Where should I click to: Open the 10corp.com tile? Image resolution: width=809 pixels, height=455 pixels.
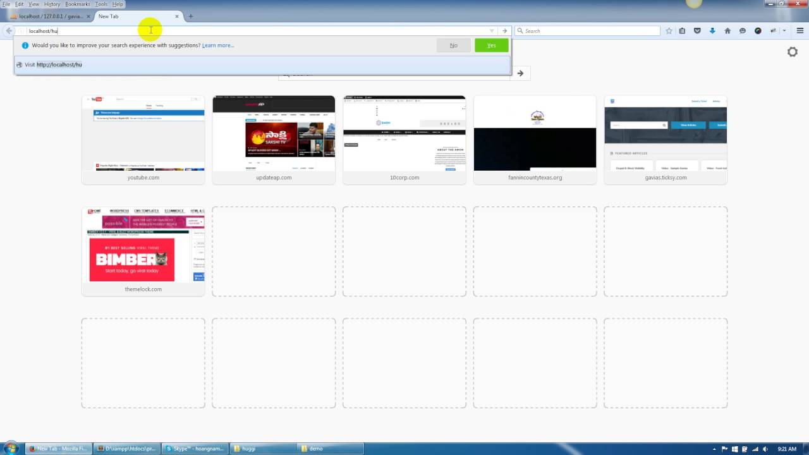(404, 140)
